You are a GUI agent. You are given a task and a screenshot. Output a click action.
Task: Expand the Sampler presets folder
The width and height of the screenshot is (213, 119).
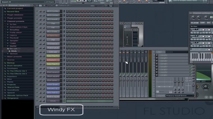8,41
